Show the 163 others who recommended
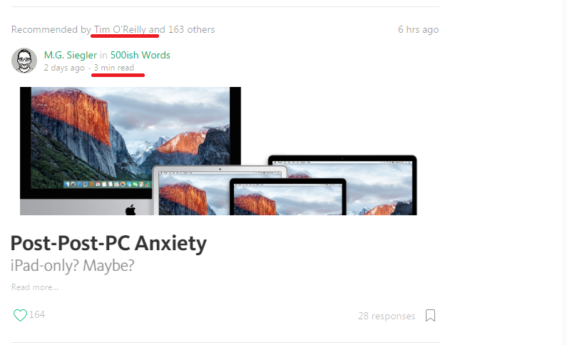 click(191, 29)
